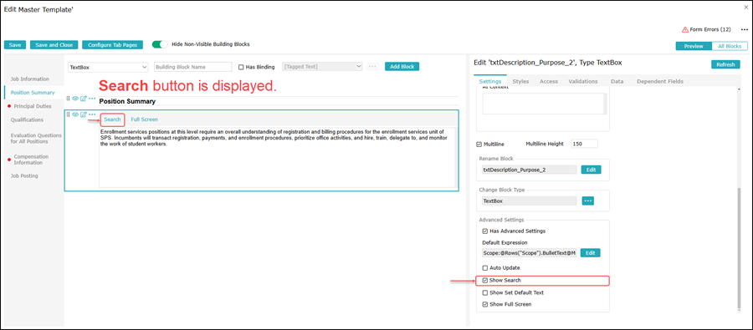Click the Add Block button

(402, 67)
